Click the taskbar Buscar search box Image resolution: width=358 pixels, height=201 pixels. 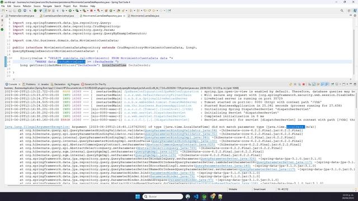pos(163,197)
